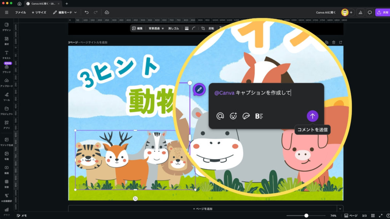Send the comment with purple arrow button

pyautogui.click(x=312, y=116)
